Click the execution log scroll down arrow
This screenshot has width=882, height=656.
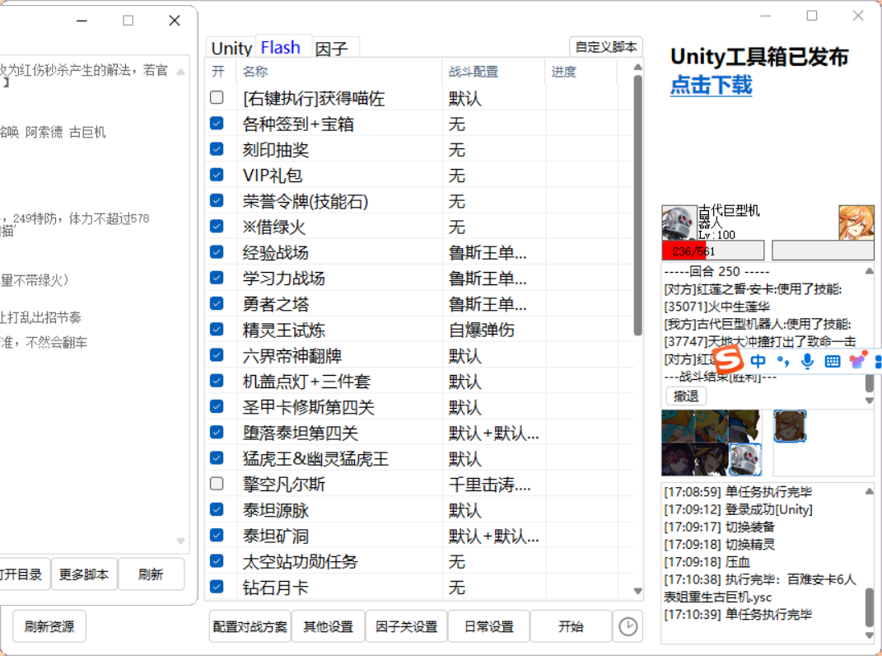869,635
